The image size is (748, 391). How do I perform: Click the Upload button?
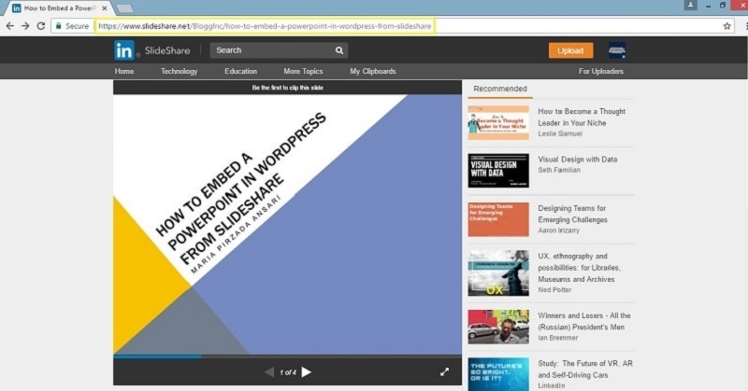570,50
